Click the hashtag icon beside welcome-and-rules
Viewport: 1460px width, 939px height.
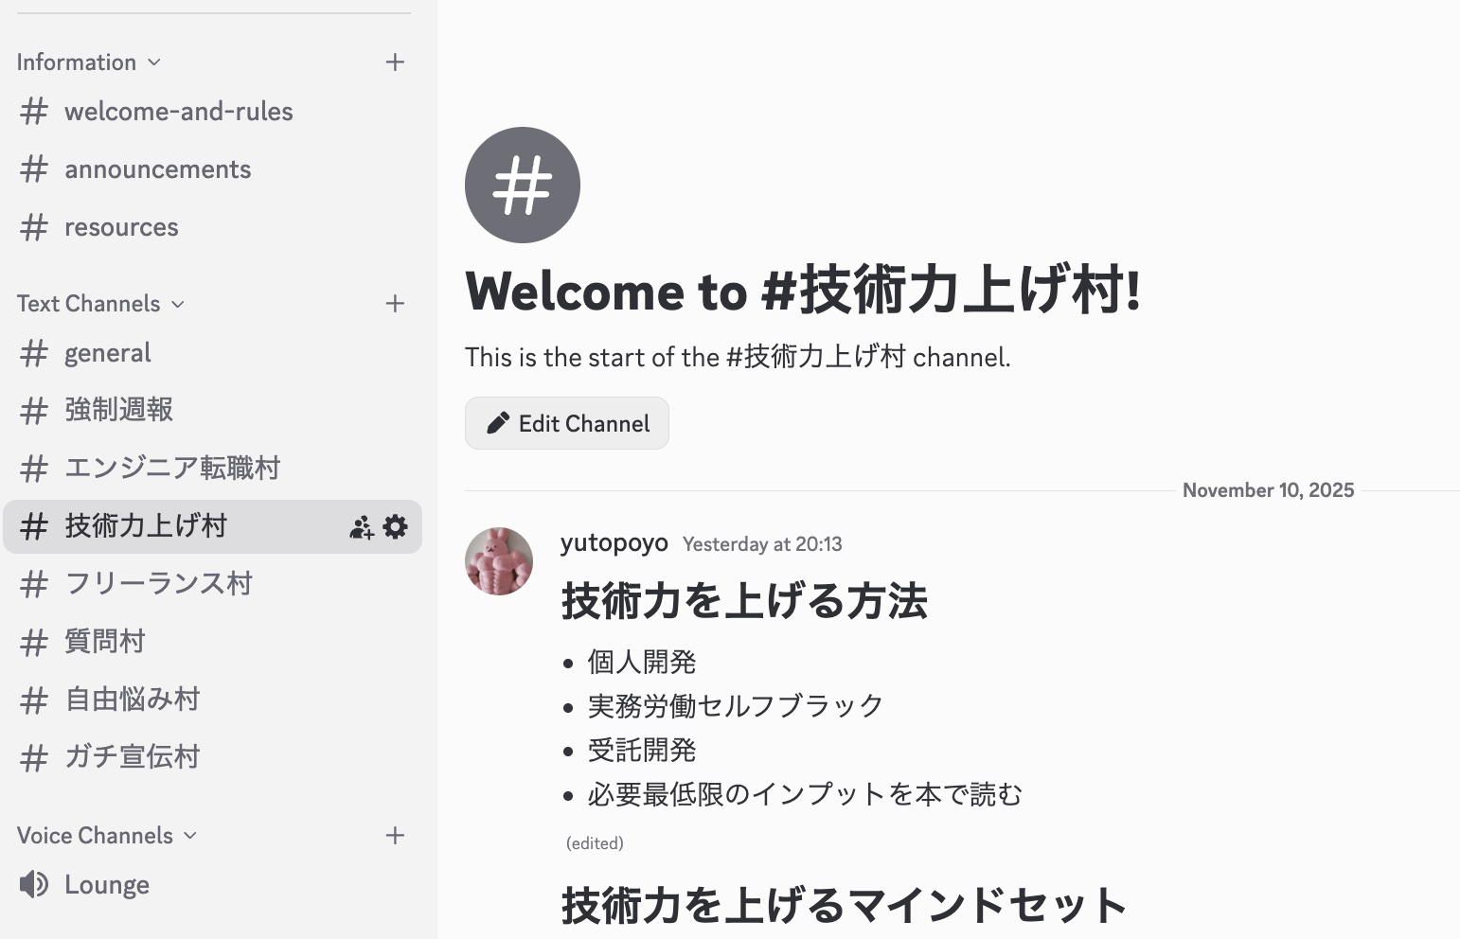(34, 111)
